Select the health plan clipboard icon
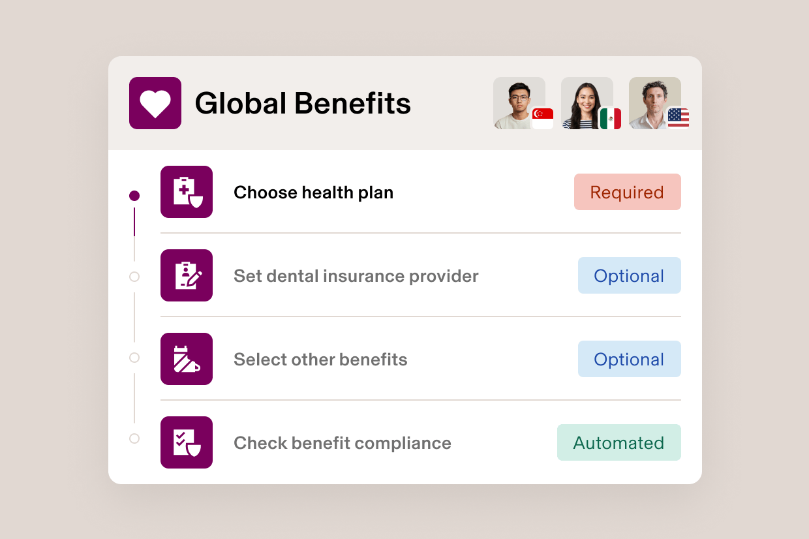 pyautogui.click(x=187, y=192)
